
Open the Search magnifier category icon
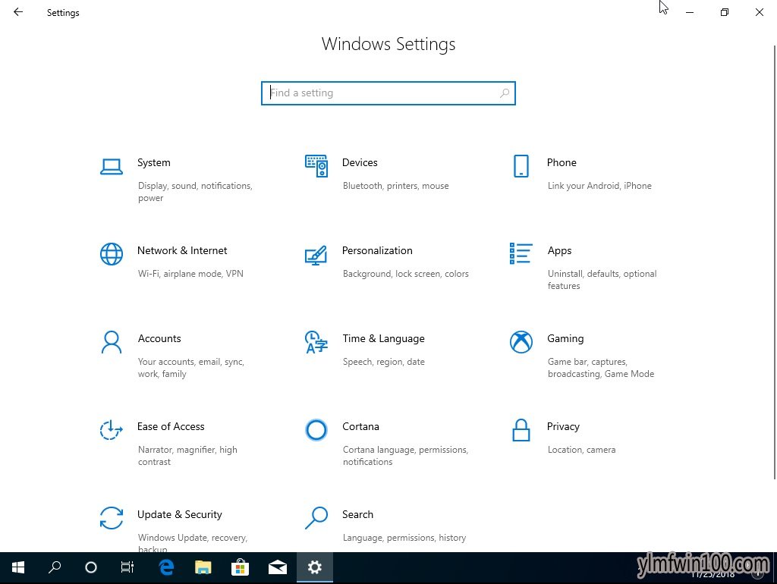click(316, 518)
